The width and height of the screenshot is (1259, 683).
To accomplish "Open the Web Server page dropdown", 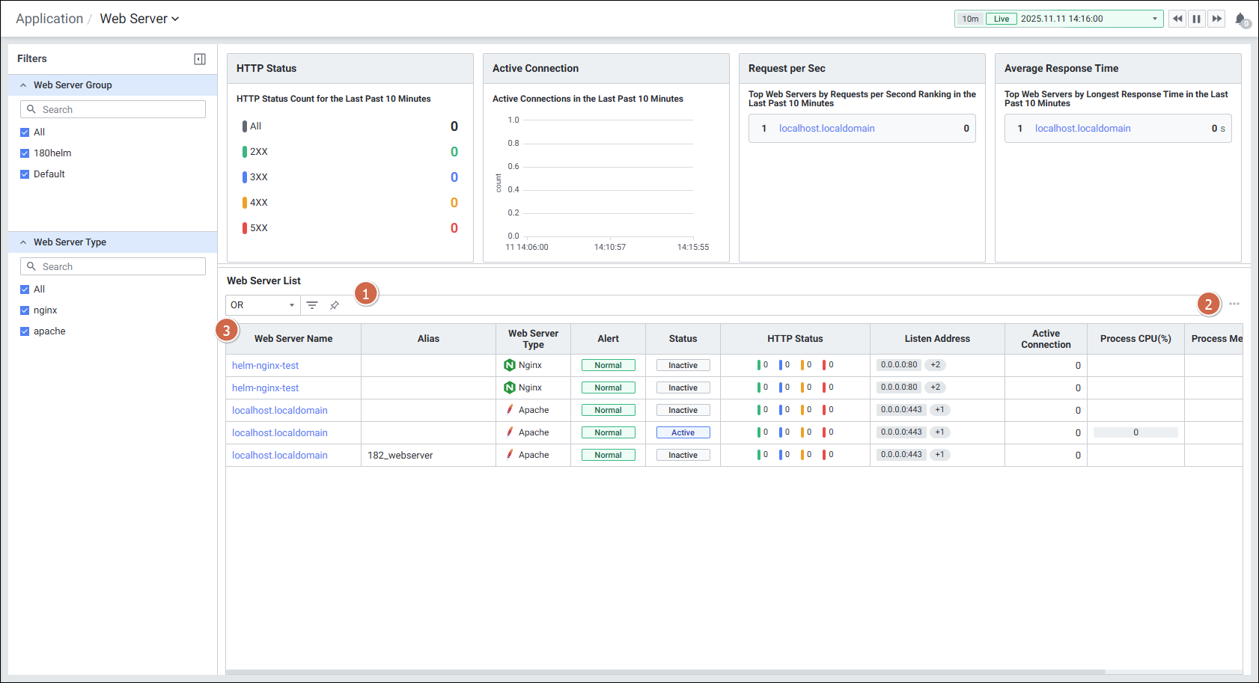I will pos(139,19).
